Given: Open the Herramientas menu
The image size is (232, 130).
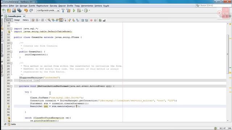Looking at the screenshot, I should click(x=87, y=6).
